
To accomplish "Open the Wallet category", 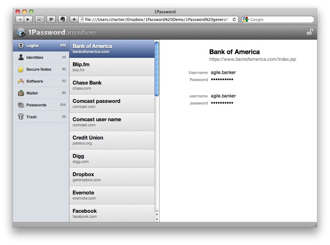I will tap(41, 93).
